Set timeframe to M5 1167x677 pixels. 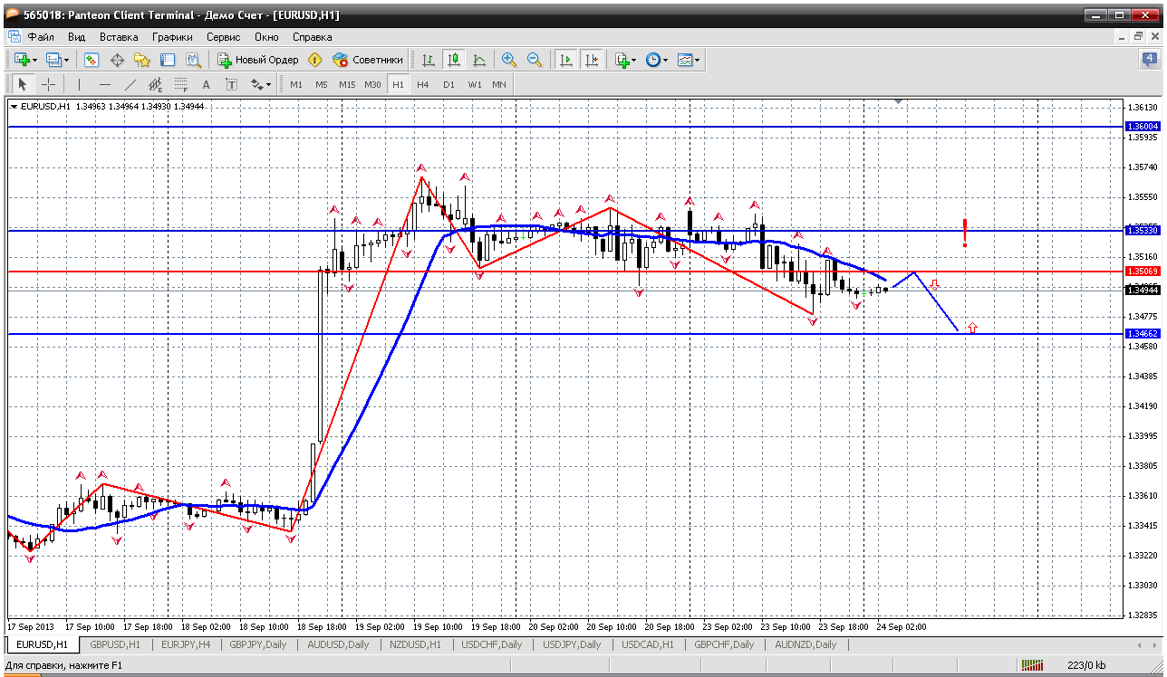click(x=322, y=84)
